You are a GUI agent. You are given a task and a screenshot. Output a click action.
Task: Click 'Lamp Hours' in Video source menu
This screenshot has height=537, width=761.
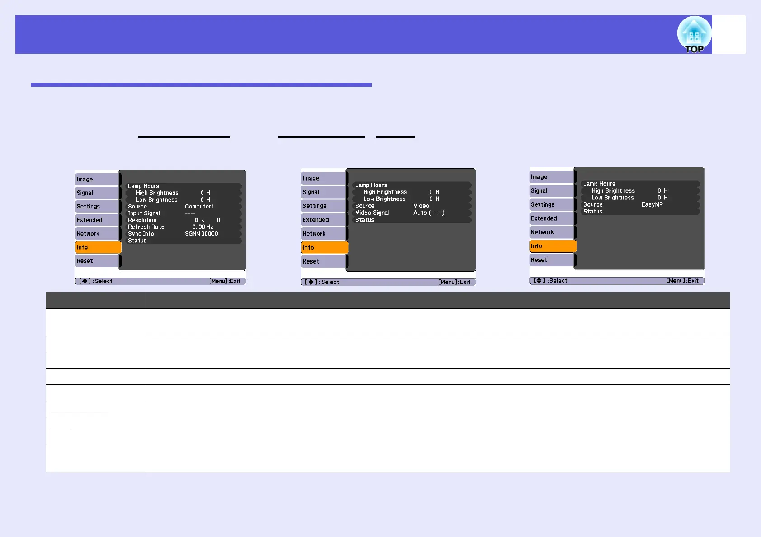coord(371,185)
